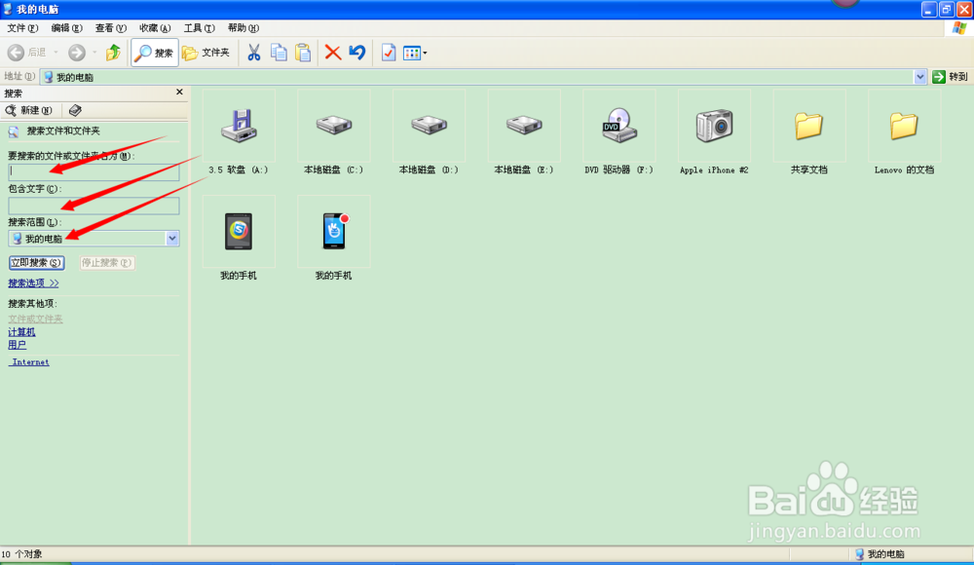Click the Back navigation arrow
The image size is (974, 565).
[17, 53]
